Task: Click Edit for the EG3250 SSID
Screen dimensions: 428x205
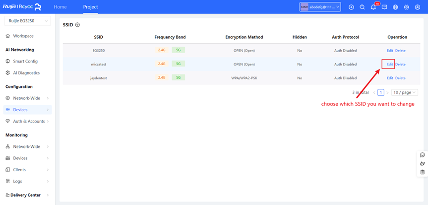Action: pos(390,51)
